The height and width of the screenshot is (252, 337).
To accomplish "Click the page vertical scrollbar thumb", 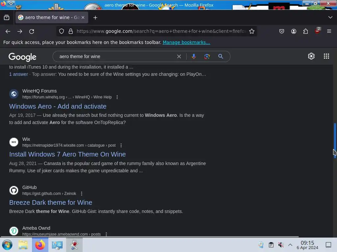I will click(335, 140).
